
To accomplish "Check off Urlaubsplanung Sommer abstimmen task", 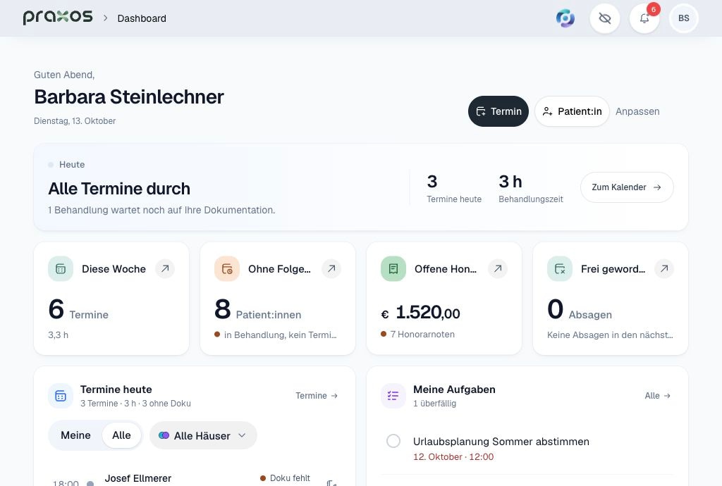I will pos(393,441).
